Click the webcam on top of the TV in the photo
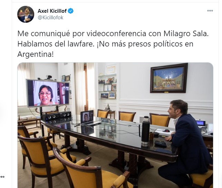 49,77
